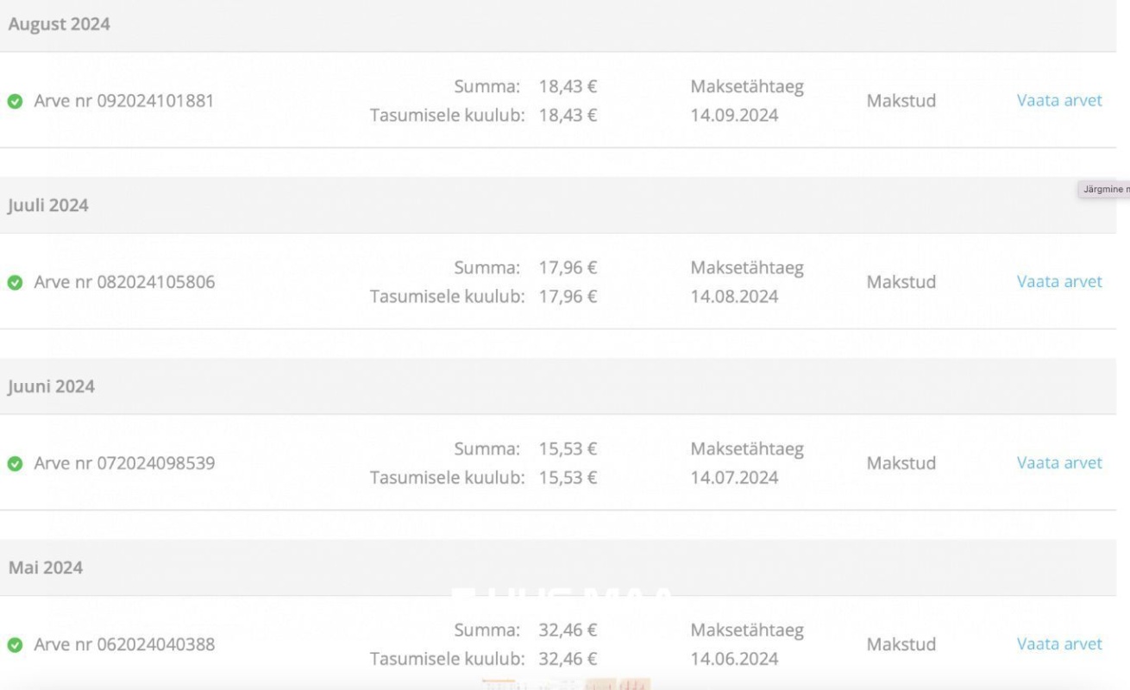Click the Järgmine tooltip at right edge

(1103, 190)
